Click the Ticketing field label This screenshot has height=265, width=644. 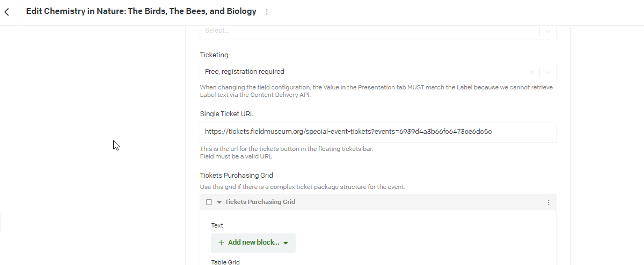click(214, 55)
